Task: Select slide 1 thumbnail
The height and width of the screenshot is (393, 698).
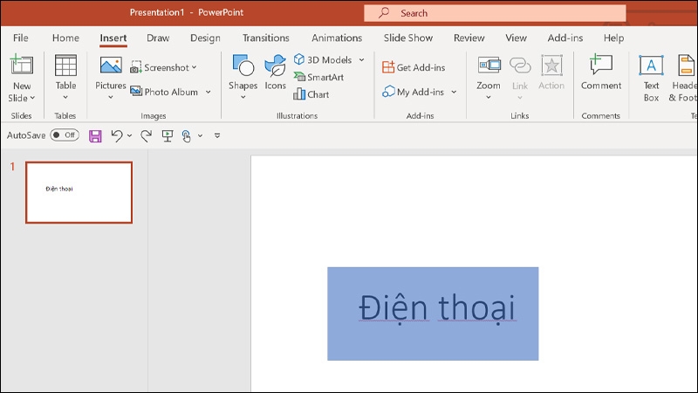Action: pos(79,192)
